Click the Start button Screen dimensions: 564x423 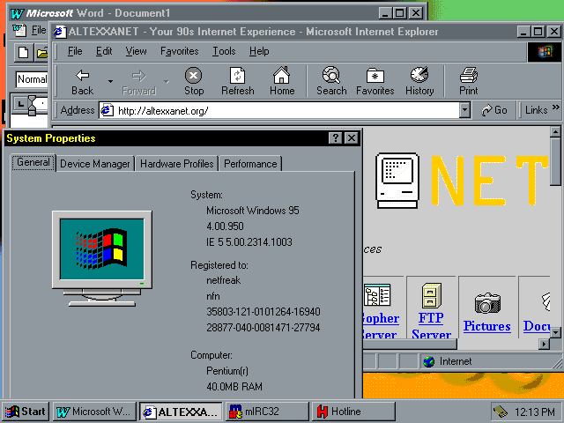click(x=26, y=412)
